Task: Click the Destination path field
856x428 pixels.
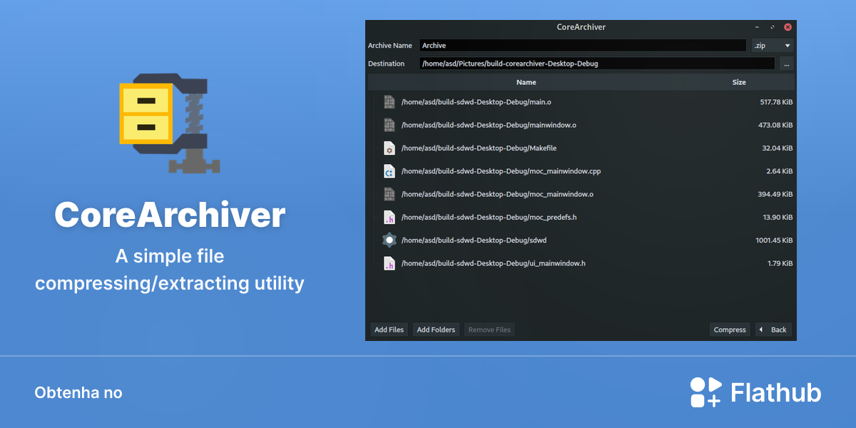Action: pyautogui.click(x=597, y=63)
